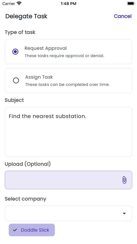Tap the 1:48 PM clock in the status bar
Viewport: 137px width, 244px height.
coord(68,4)
